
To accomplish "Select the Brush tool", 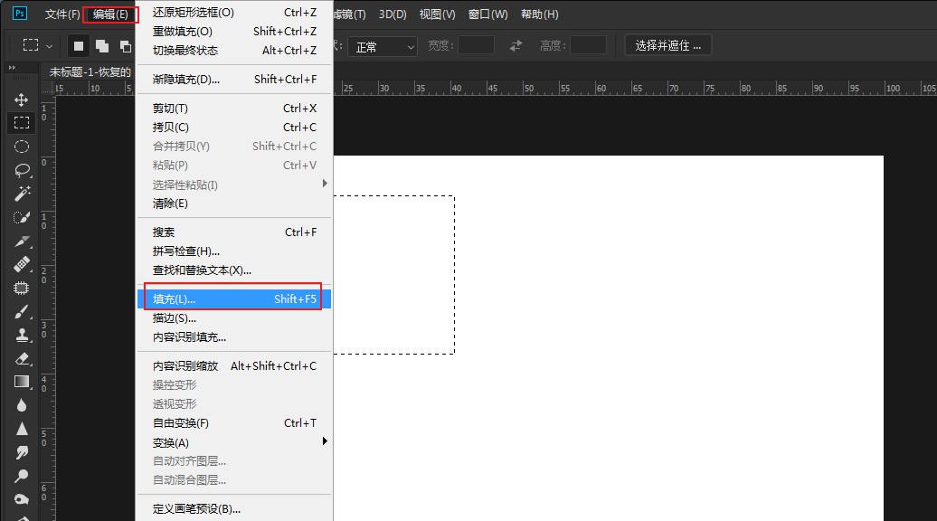I will click(x=22, y=311).
